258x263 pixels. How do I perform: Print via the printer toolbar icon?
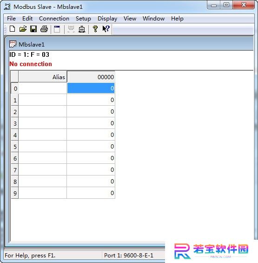44,29
